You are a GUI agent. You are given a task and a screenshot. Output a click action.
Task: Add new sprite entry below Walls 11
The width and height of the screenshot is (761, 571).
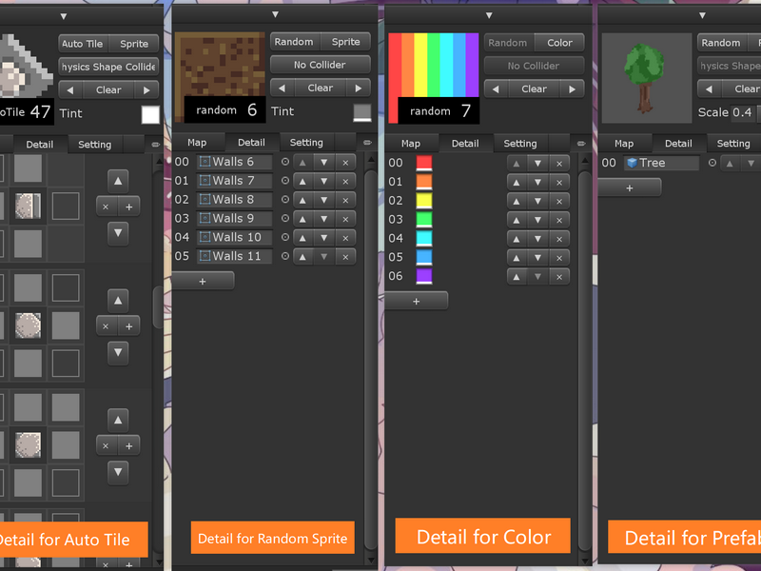(203, 281)
